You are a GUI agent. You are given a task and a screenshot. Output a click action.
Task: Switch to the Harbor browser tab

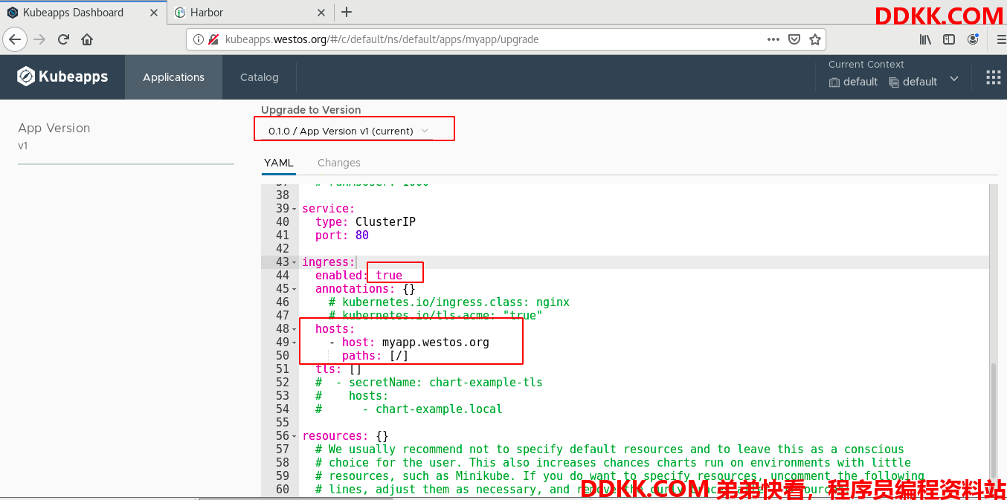tap(251, 13)
